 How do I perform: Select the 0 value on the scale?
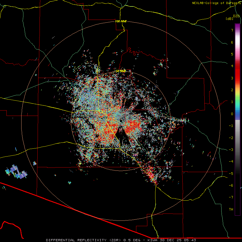(x=232, y=114)
